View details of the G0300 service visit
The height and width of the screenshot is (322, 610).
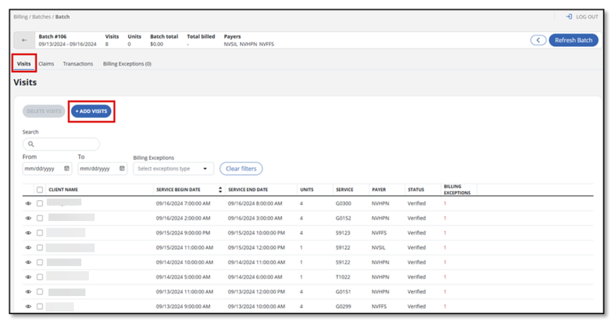pyautogui.click(x=28, y=204)
